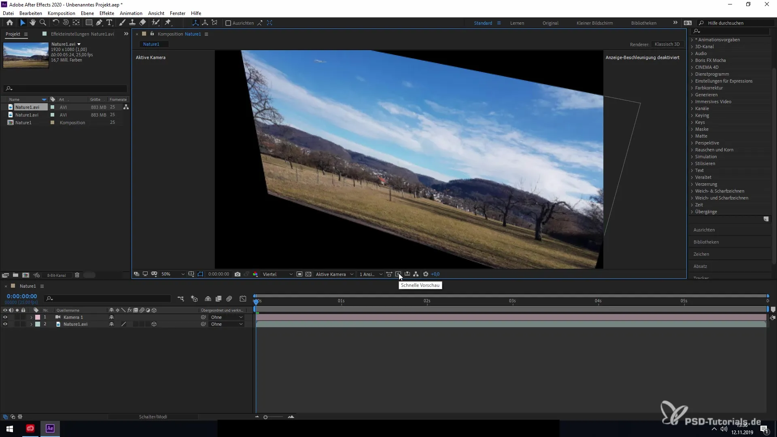Select the Pen tool
This screenshot has width=777, height=437.
coord(99,23)
